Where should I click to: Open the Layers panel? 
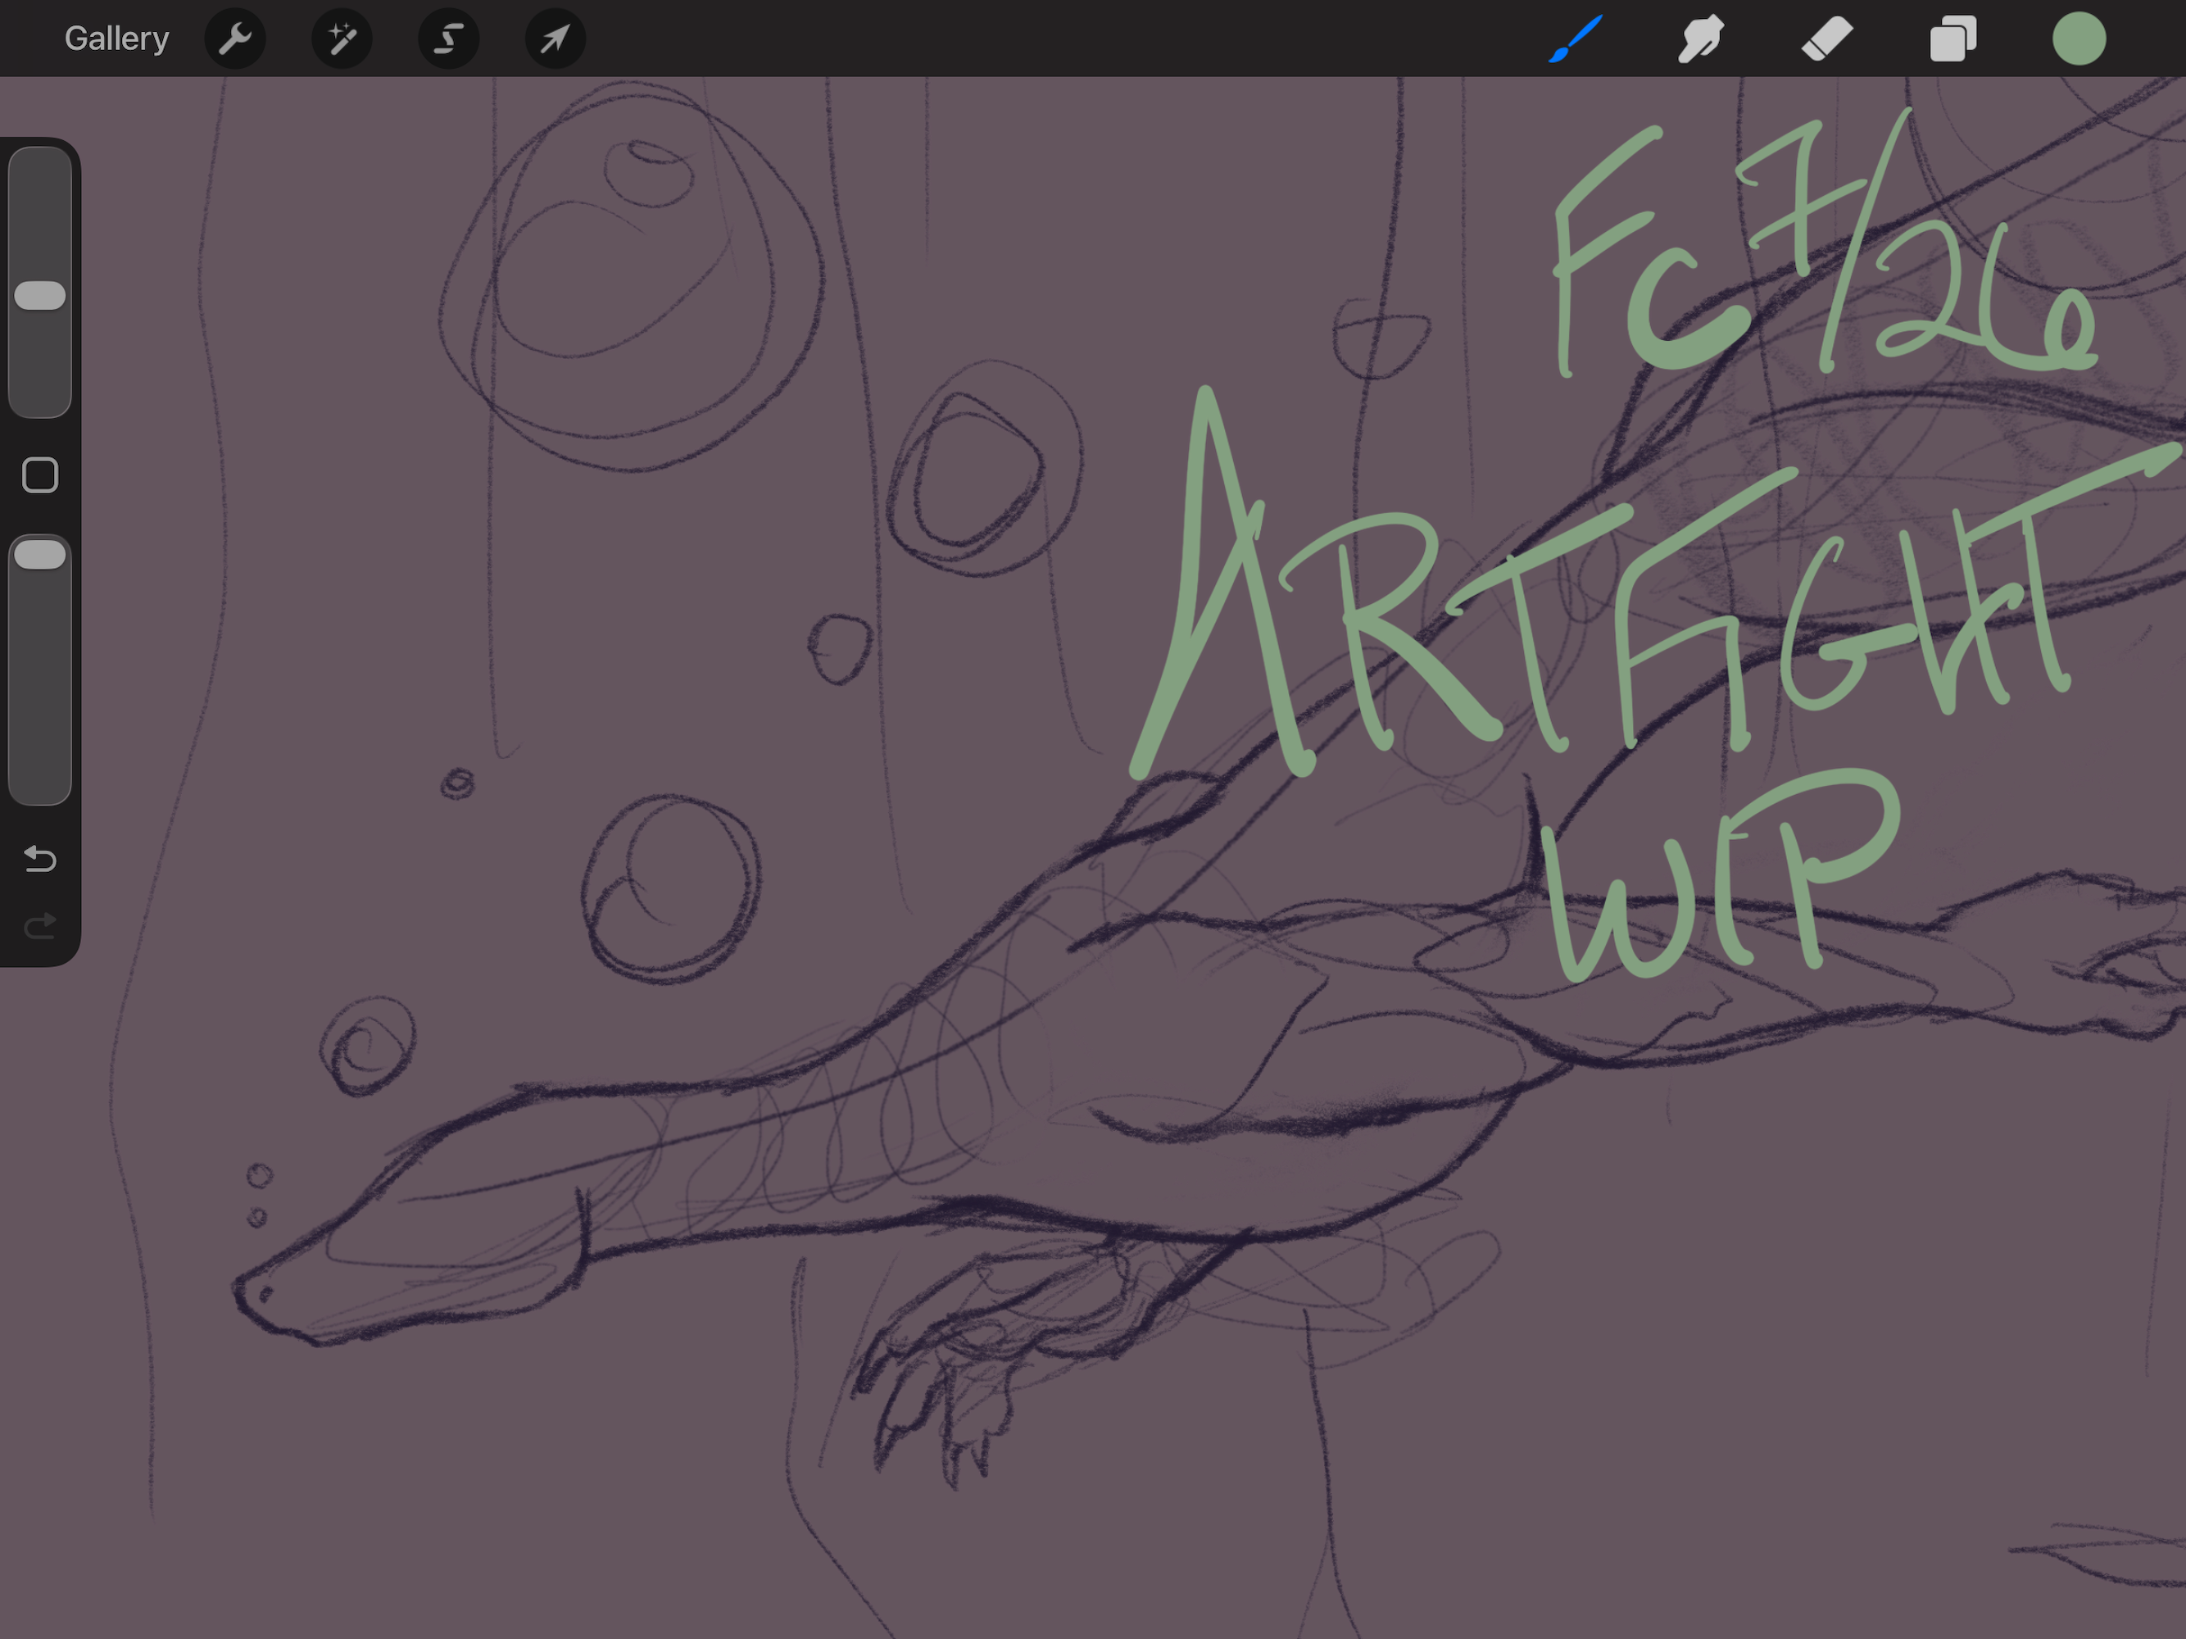(x=1954, y=39)
